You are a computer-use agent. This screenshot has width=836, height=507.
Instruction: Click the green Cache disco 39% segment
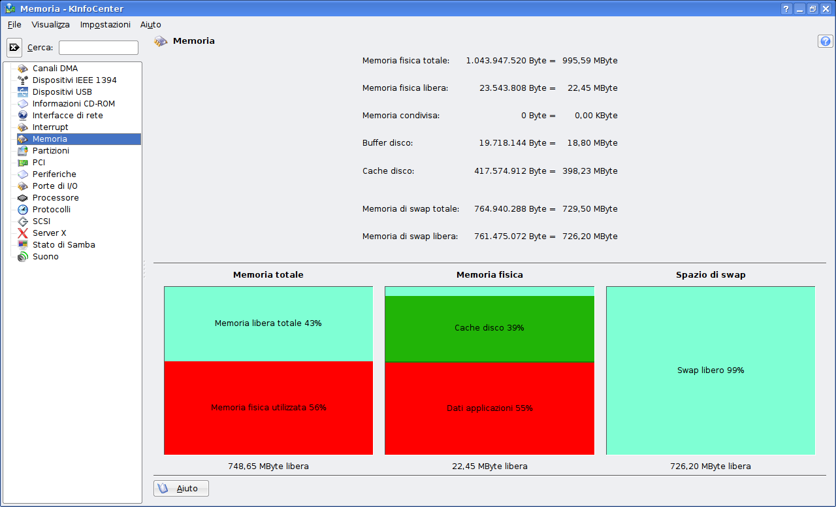489,329
